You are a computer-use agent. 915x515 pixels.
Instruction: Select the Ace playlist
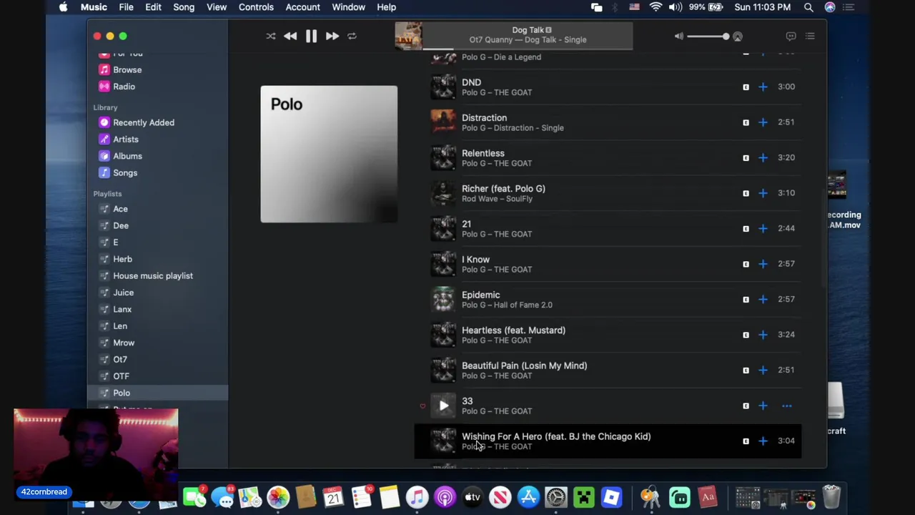coord(120,209)
